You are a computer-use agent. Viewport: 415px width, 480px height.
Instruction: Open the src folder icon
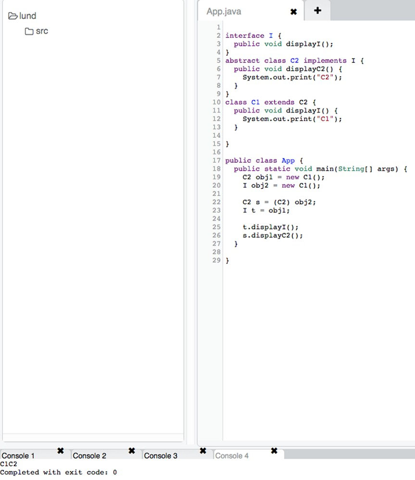[29, 31]
